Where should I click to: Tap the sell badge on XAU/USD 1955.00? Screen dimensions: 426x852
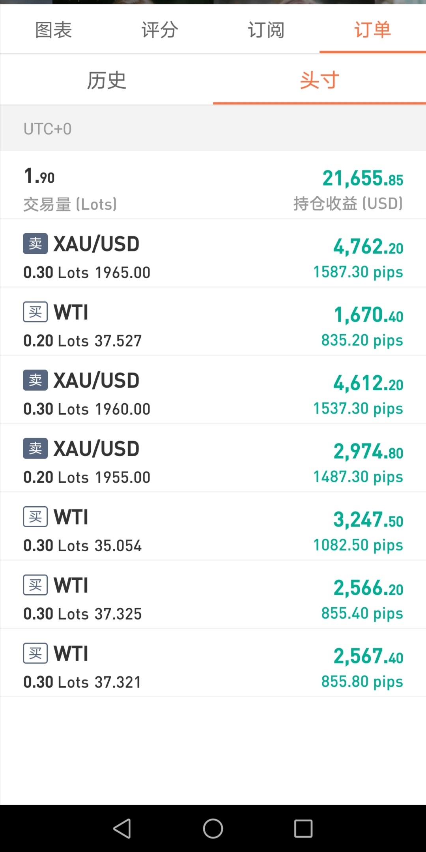35,448
